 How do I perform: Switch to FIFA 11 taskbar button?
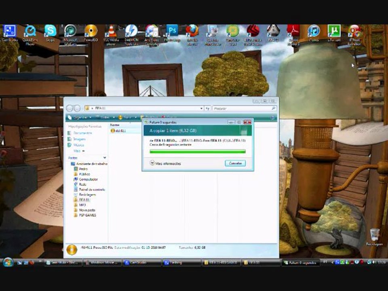(x=261, y=263)
